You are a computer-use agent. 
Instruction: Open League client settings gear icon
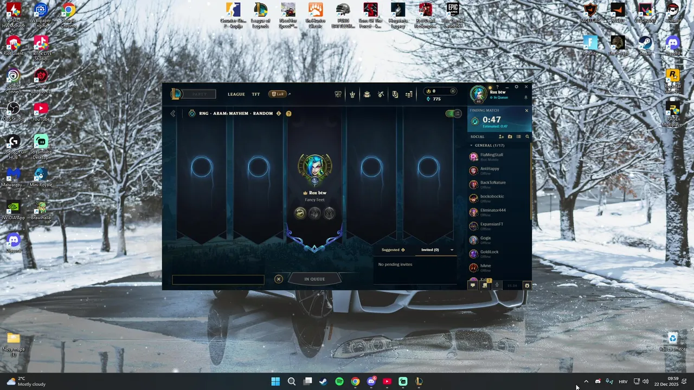coord(516,87)
